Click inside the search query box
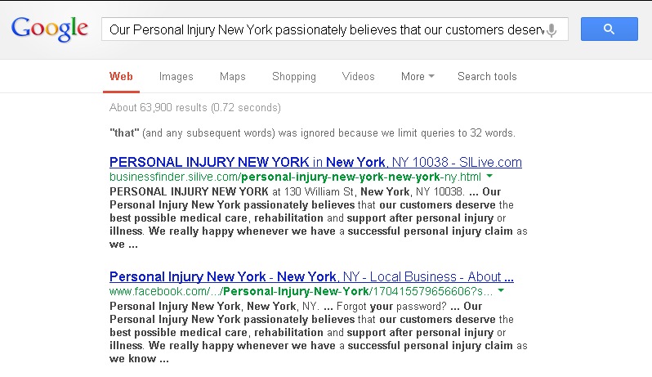The height and width of the screenshot is (377, 652). point(327,29)
